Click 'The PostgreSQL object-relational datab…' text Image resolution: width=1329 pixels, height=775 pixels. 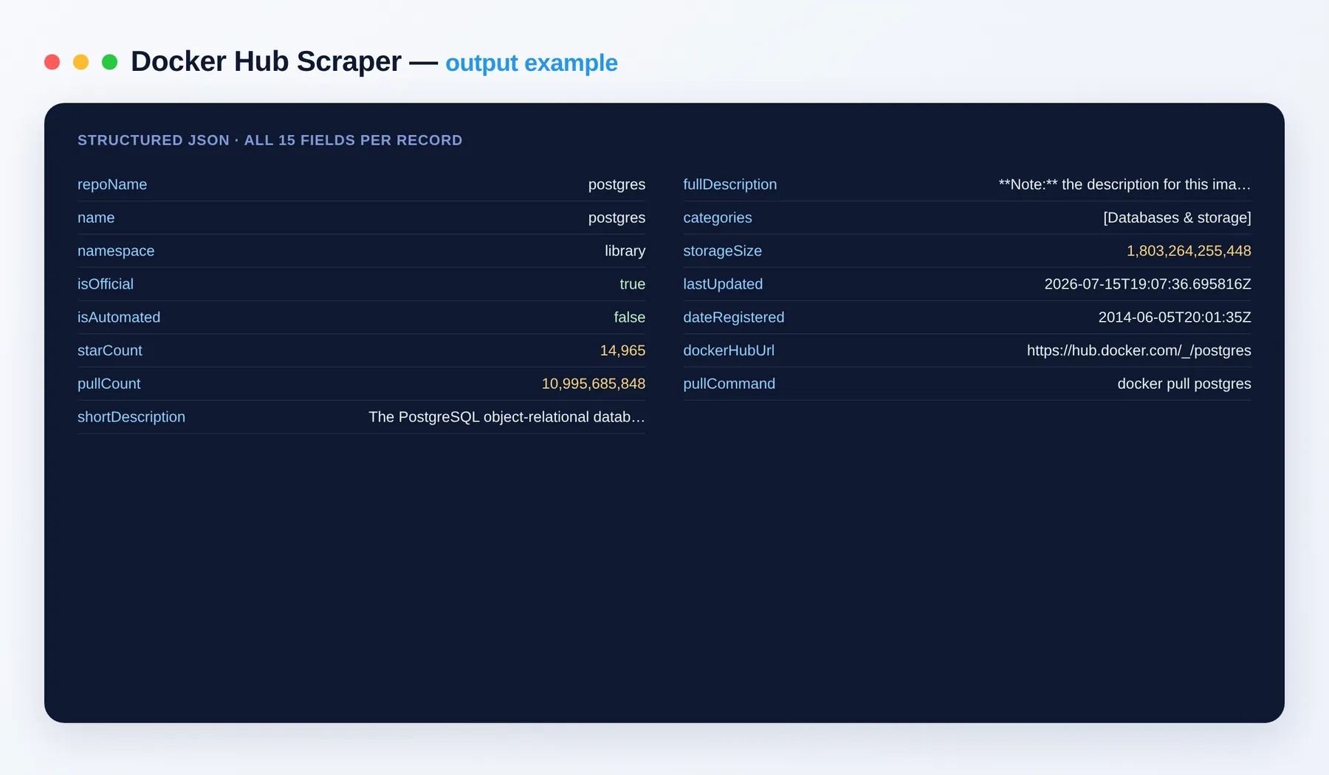pyautogui.click(x=506, y=417)
